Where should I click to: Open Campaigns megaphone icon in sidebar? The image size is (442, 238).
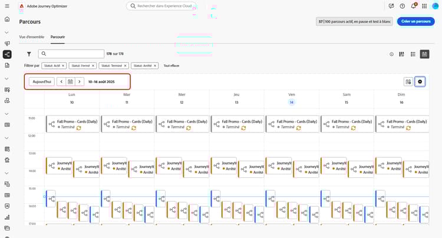7,44
